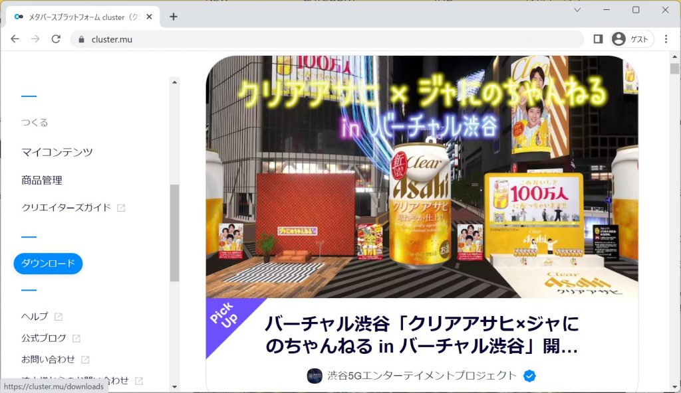Screen dimensions: 681x393
Task: Click external-link icon beside お問い合わせ
Action: click(85, 360)
